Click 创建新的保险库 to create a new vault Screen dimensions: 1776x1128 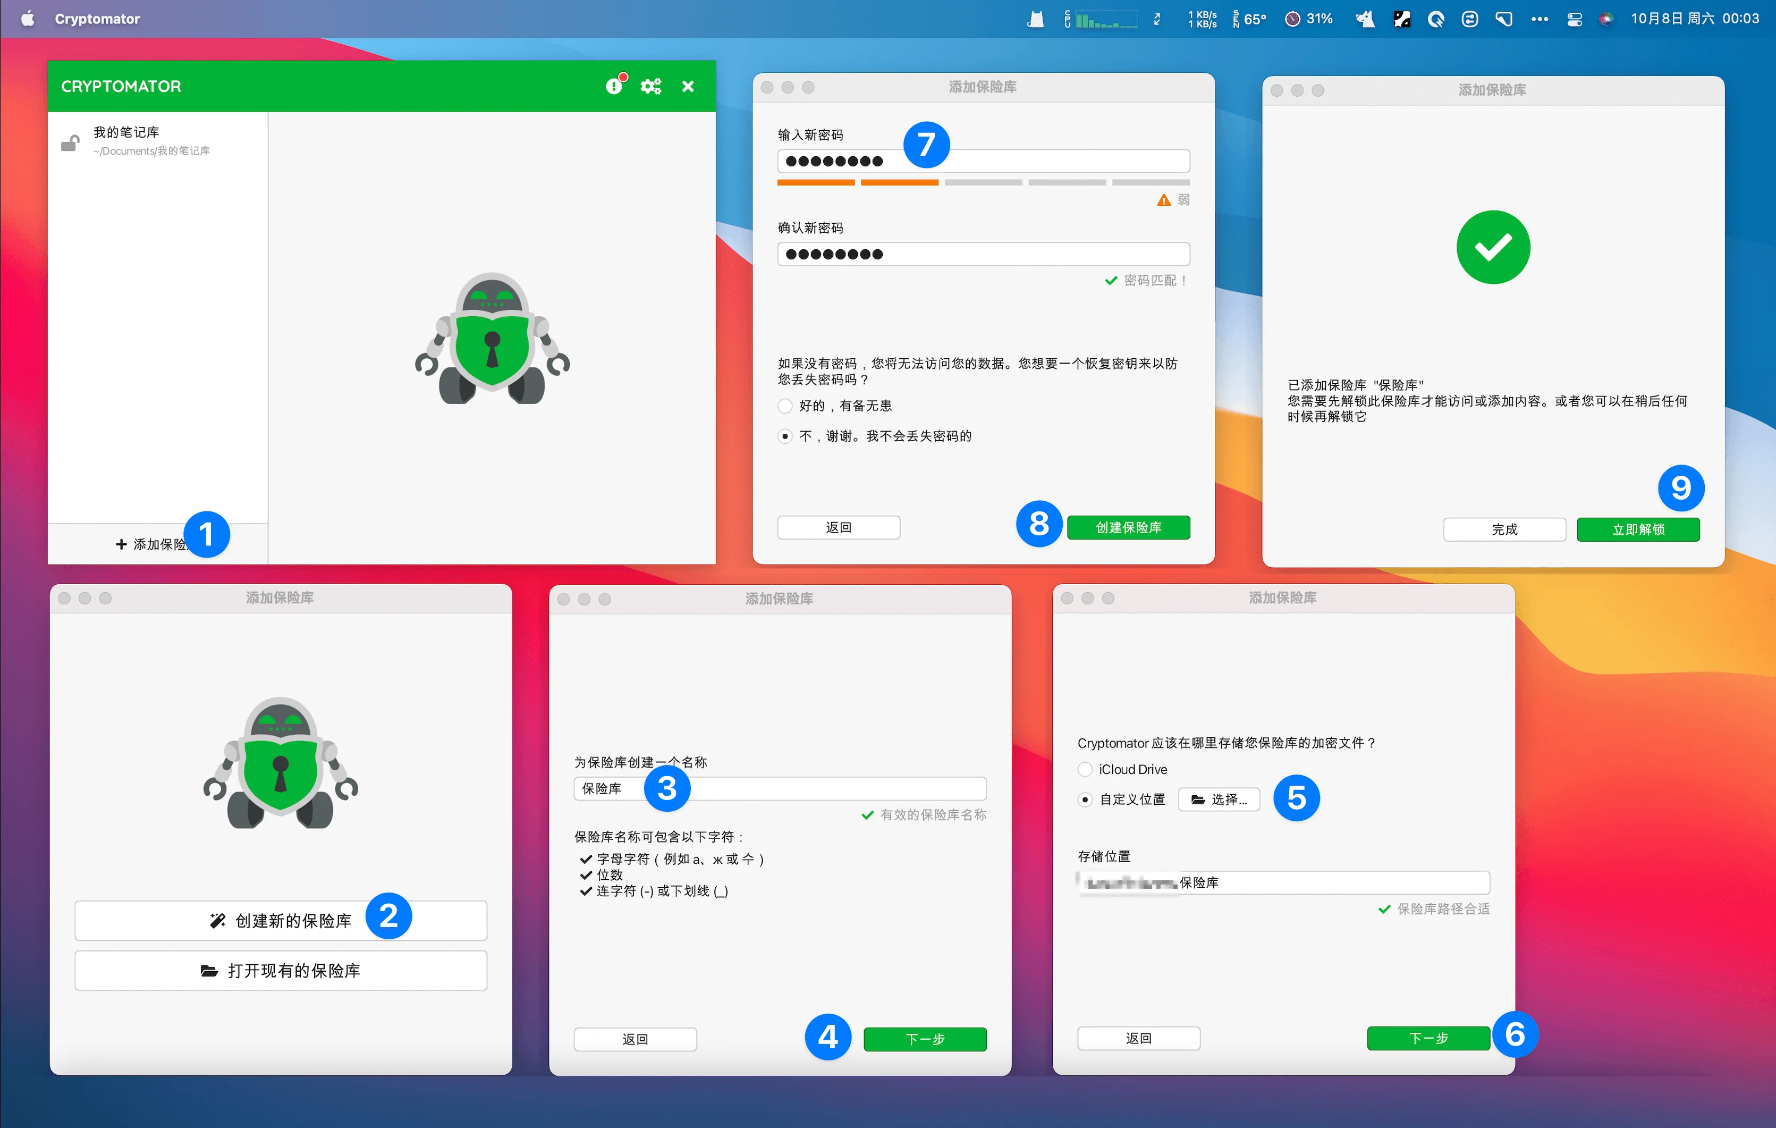point(281,921)
